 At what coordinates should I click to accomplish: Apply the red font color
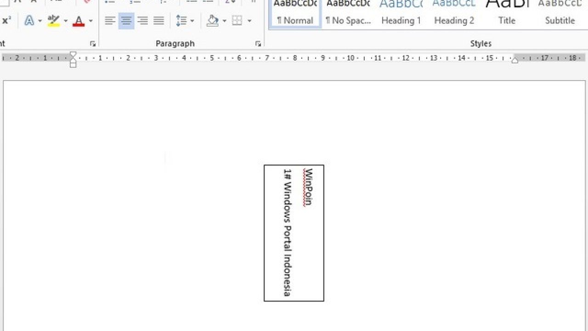click(79, 21)
